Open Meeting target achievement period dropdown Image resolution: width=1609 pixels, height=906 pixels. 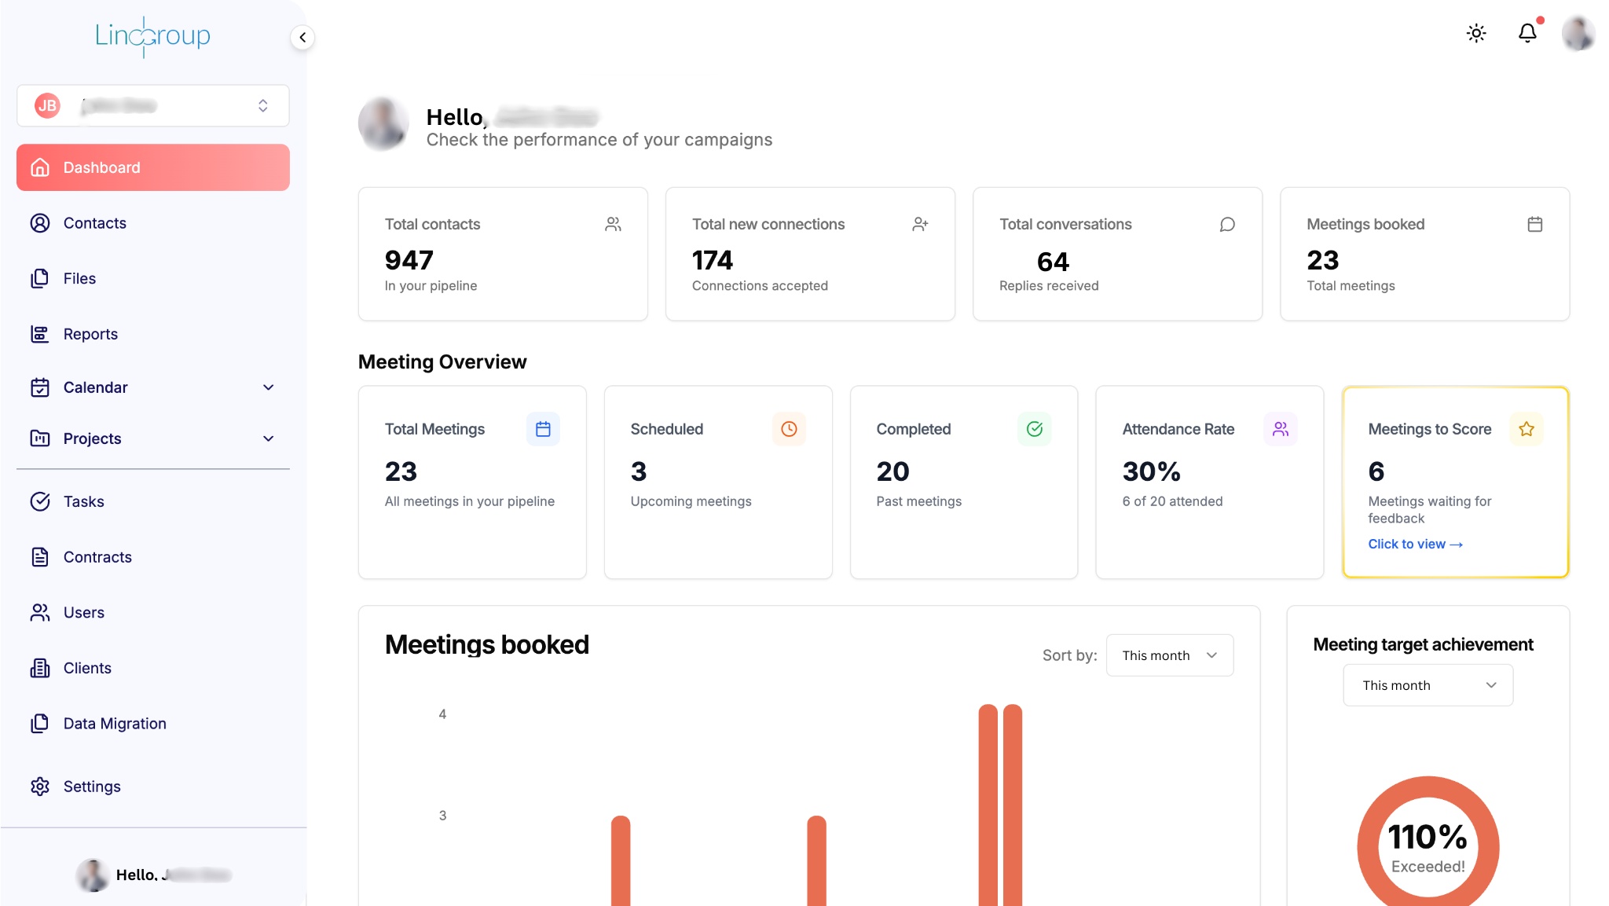click(1428, 685)
